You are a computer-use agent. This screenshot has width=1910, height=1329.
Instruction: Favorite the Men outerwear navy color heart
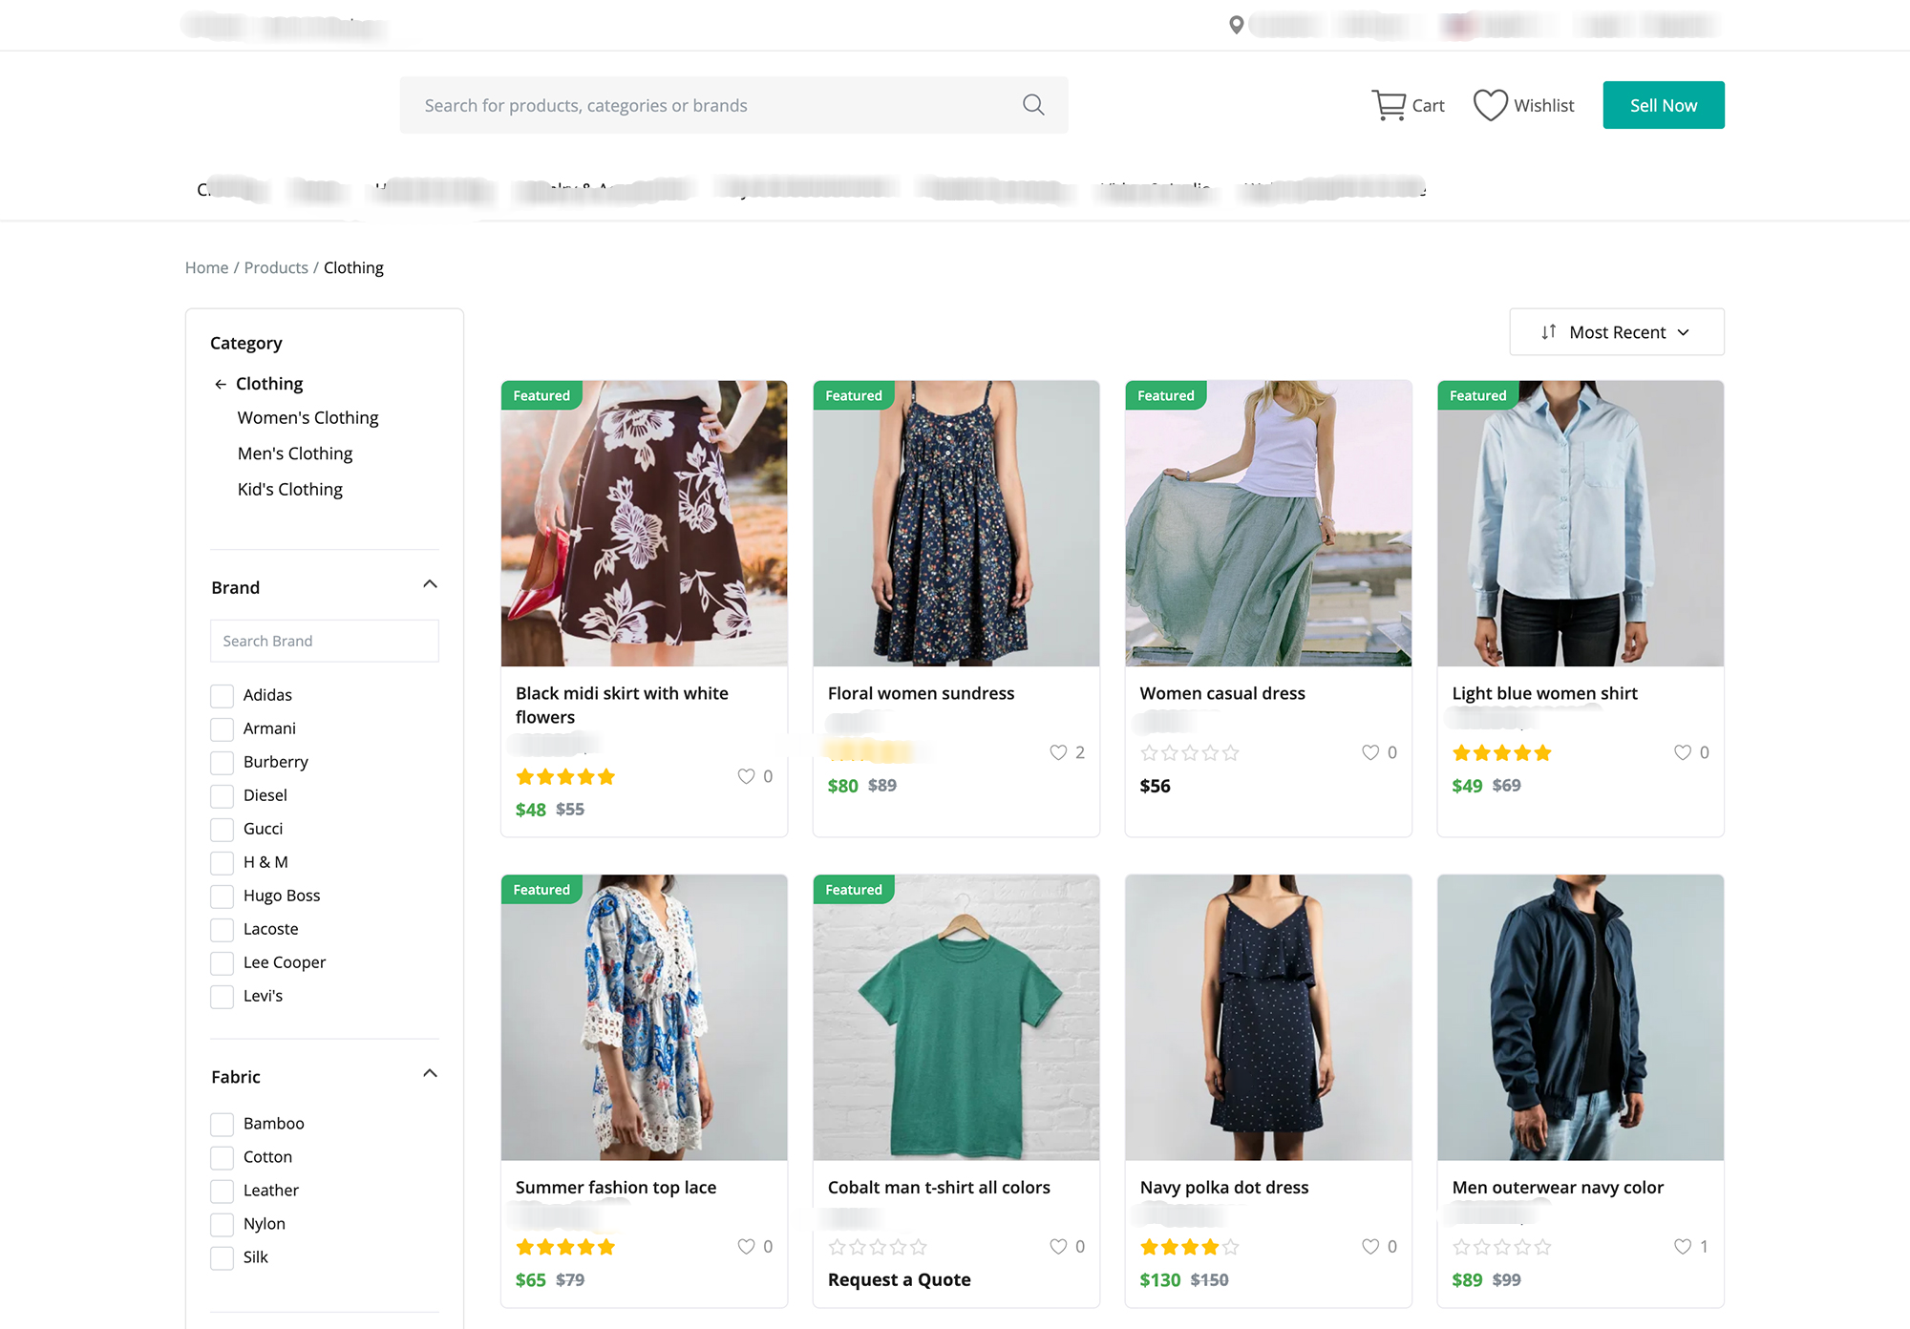[x=1683, y=1247]
